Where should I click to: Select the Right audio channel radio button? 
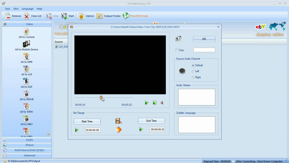(x=193, y=77)
